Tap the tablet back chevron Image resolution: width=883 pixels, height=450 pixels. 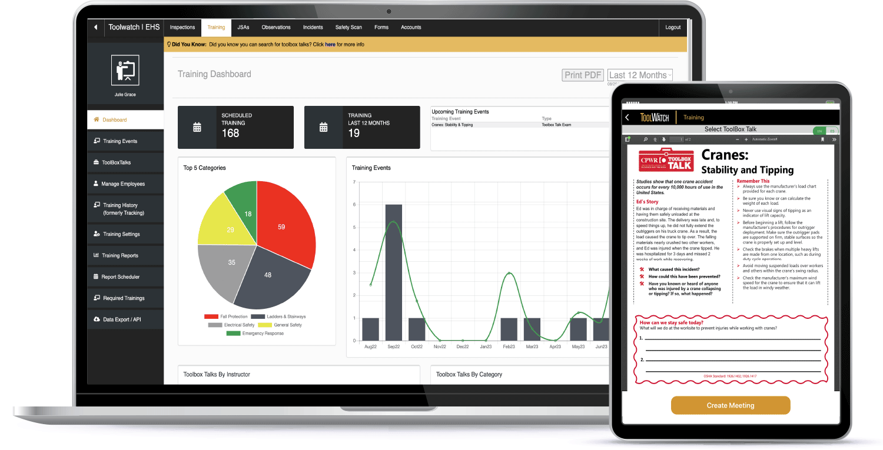(x=627, y=117)
